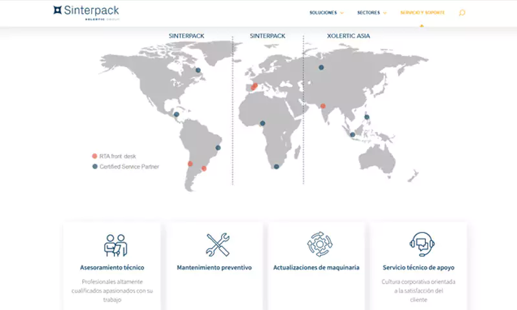
Task: Open Actualizaciones de maquinaria heading
Action: pyautogui.click(x=316, y=267)
